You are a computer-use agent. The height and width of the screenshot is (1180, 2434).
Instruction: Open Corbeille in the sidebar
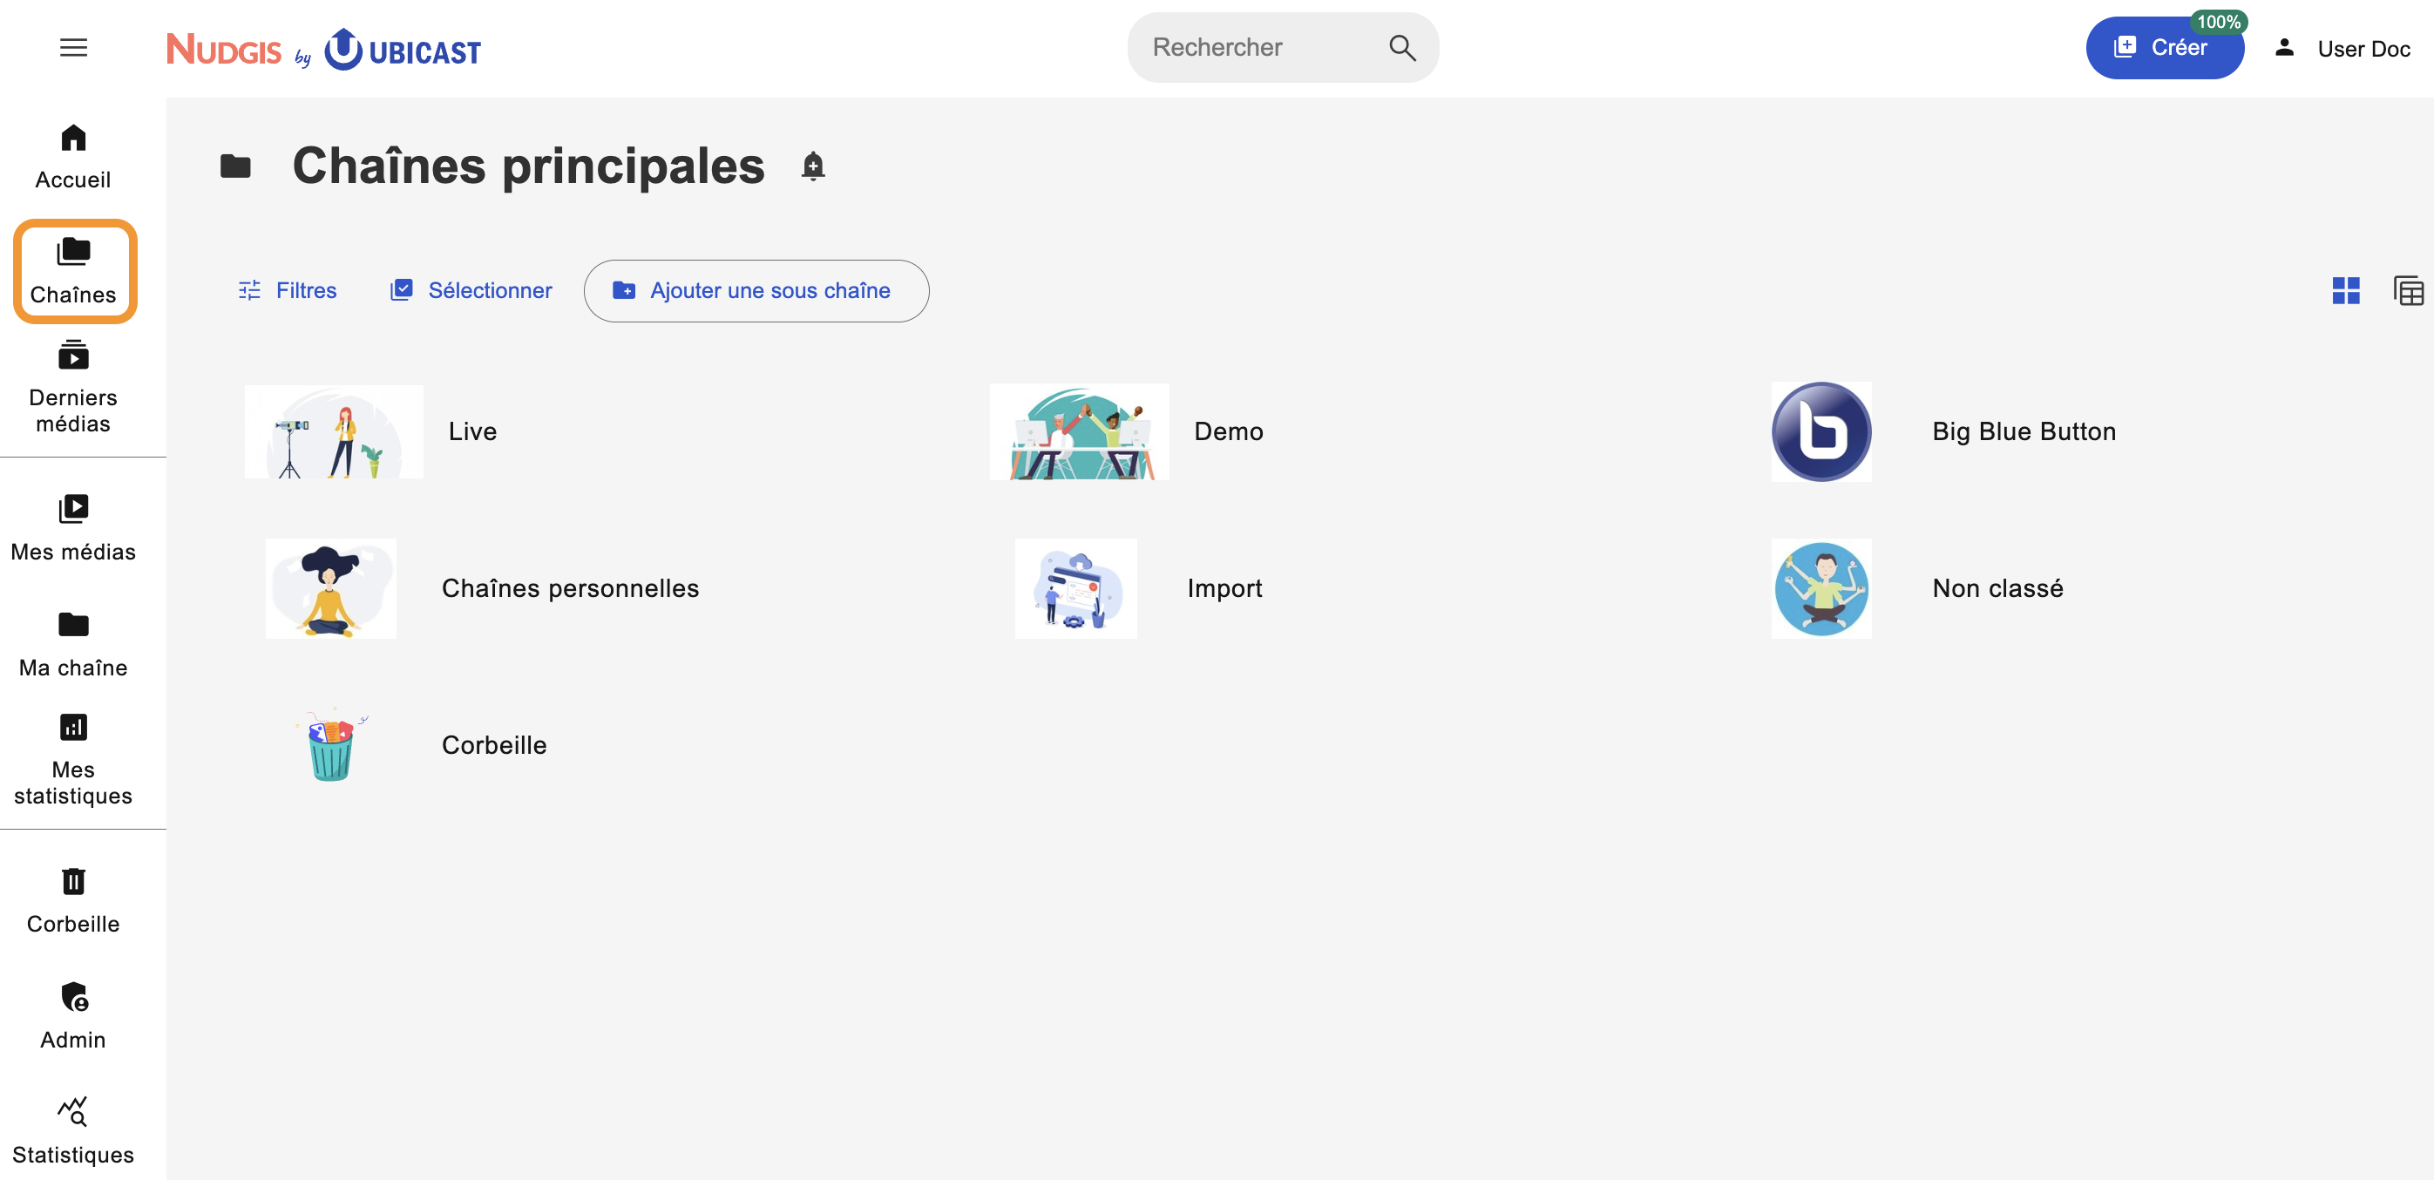coord(72,901)
